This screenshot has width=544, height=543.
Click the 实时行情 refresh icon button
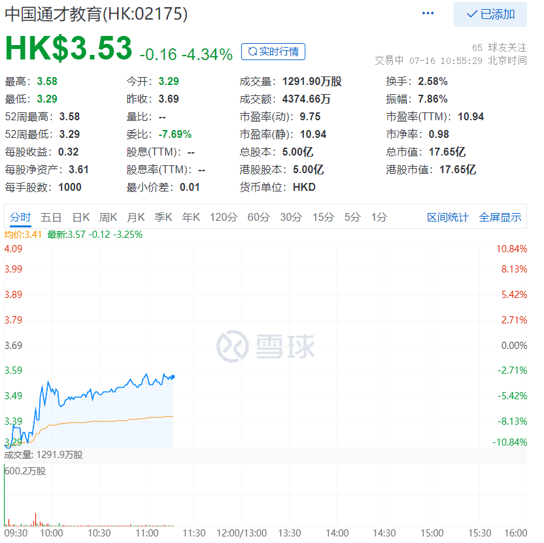(x=273, y=52)
